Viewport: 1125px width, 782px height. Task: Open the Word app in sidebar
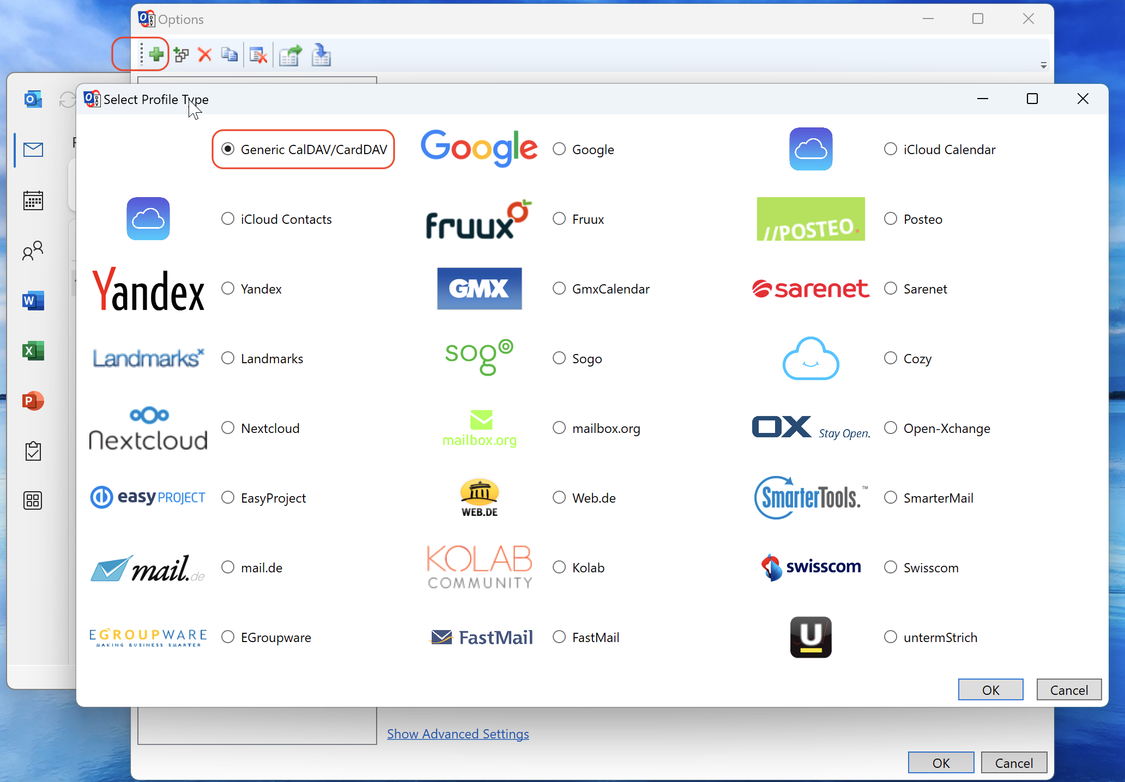(x=33, y=300)
